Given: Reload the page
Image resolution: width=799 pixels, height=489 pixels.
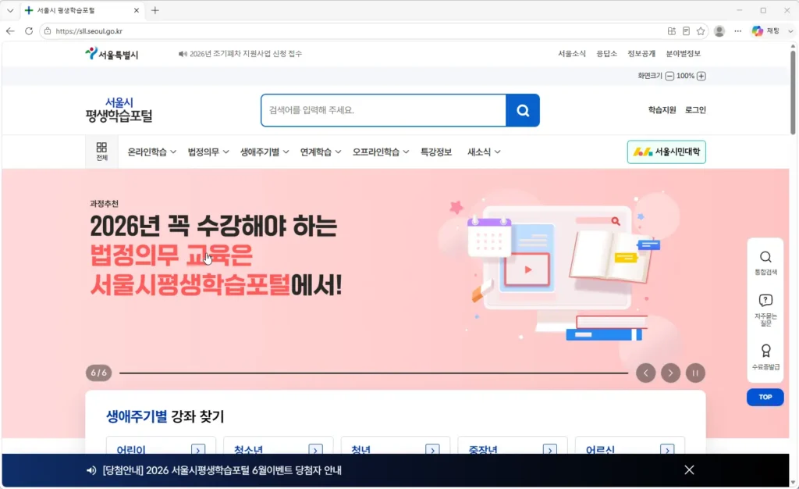Looking at the screenshot, I should click(x=29, y=31).
